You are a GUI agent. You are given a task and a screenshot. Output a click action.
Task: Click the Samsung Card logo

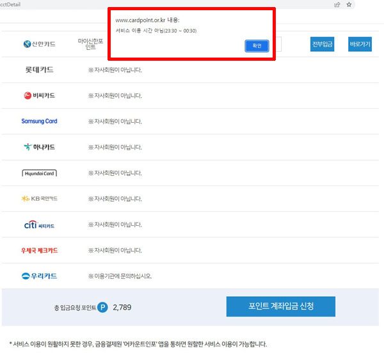tap(40, 121)
